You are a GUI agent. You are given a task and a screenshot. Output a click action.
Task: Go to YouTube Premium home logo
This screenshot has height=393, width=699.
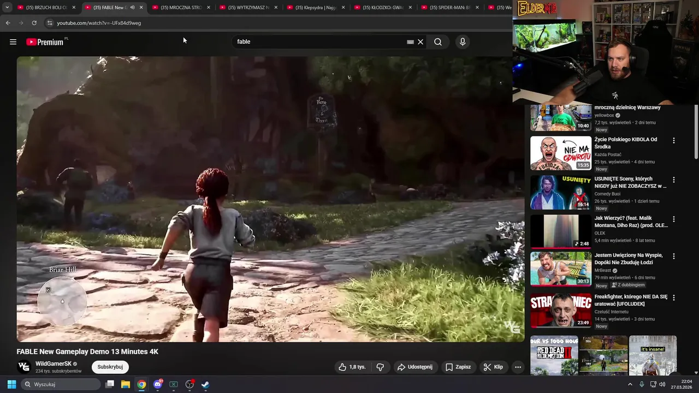click(45, 42)
